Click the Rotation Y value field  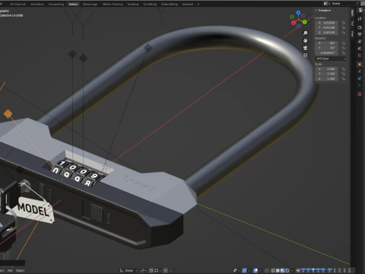327,48
